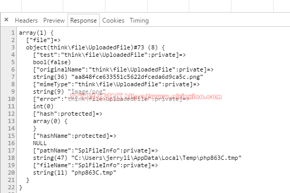View the Timing tab

tap(139, 21)
